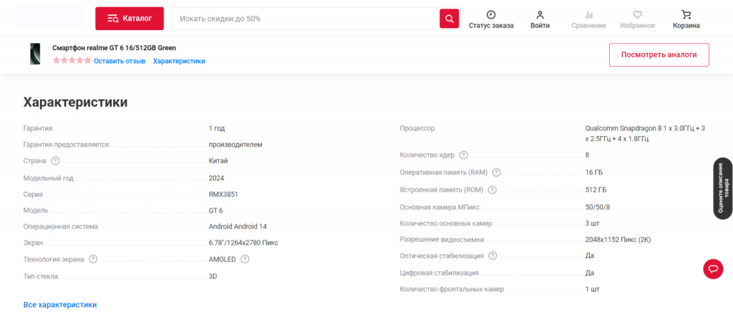Viewport: 733px width, 317px height.
Task: Click the realme GT 6 product thumbnail
Action: [x=35, y=54]
